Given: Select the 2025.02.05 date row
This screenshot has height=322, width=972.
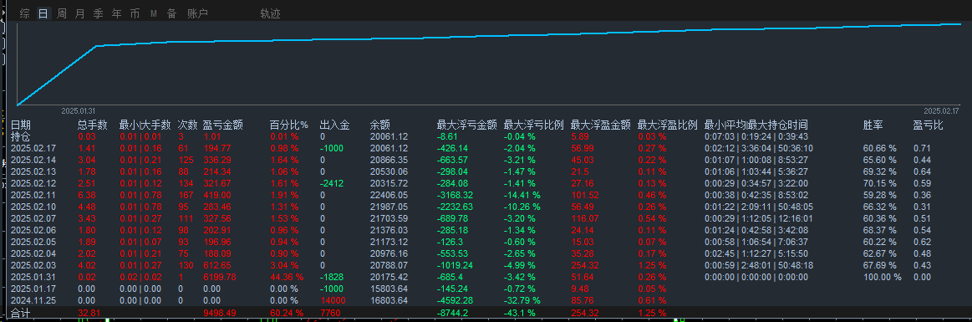Looking at the screenshot, I should pos(33,242).
